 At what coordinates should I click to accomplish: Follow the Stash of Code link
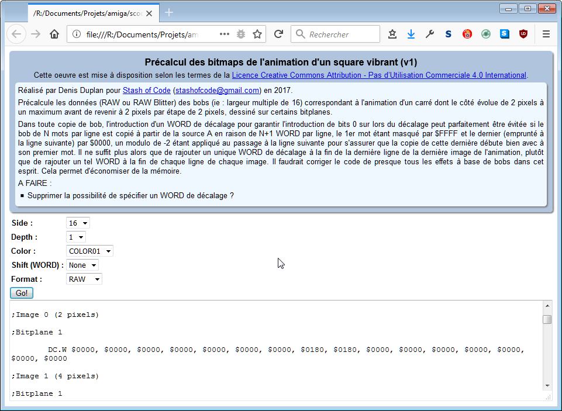[x=147, y=90]
